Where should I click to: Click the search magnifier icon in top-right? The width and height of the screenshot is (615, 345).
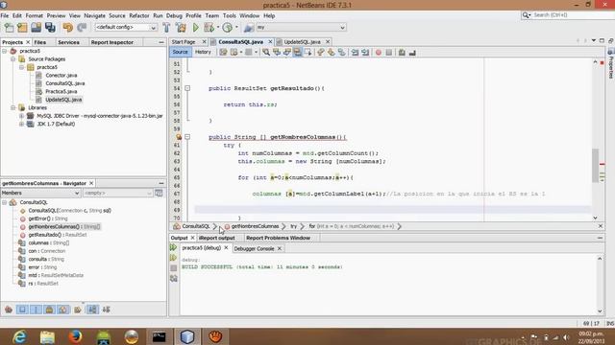[526, 15]
